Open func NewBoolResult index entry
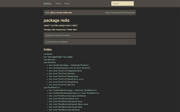The height and width of the screenshot is (112, 180). [x=69, y=68]
